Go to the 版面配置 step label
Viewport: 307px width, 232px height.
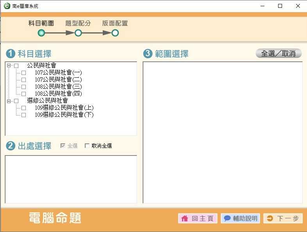pos(115,23)
